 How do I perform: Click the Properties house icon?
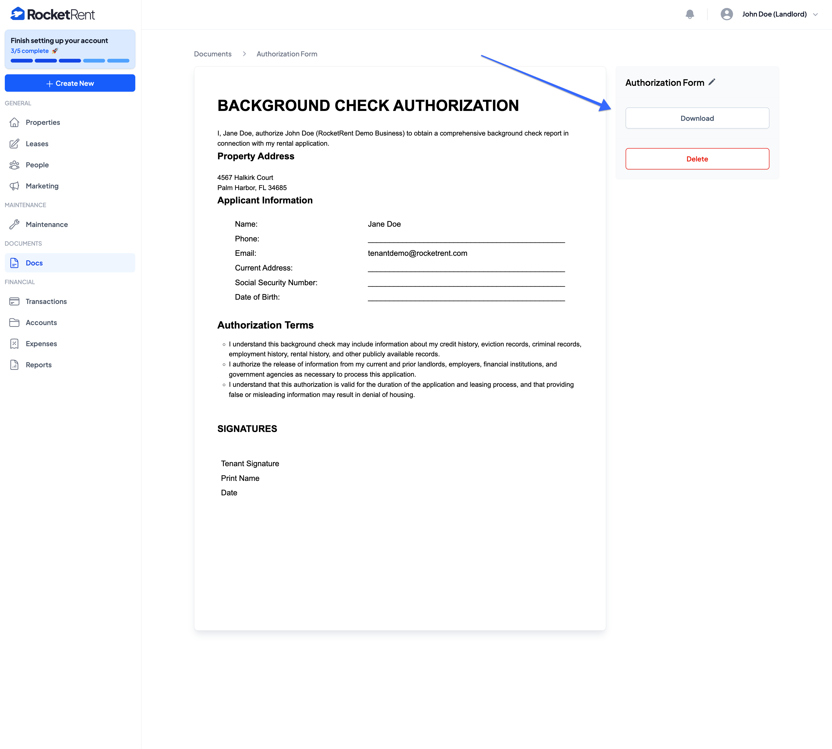pos(14,122)
